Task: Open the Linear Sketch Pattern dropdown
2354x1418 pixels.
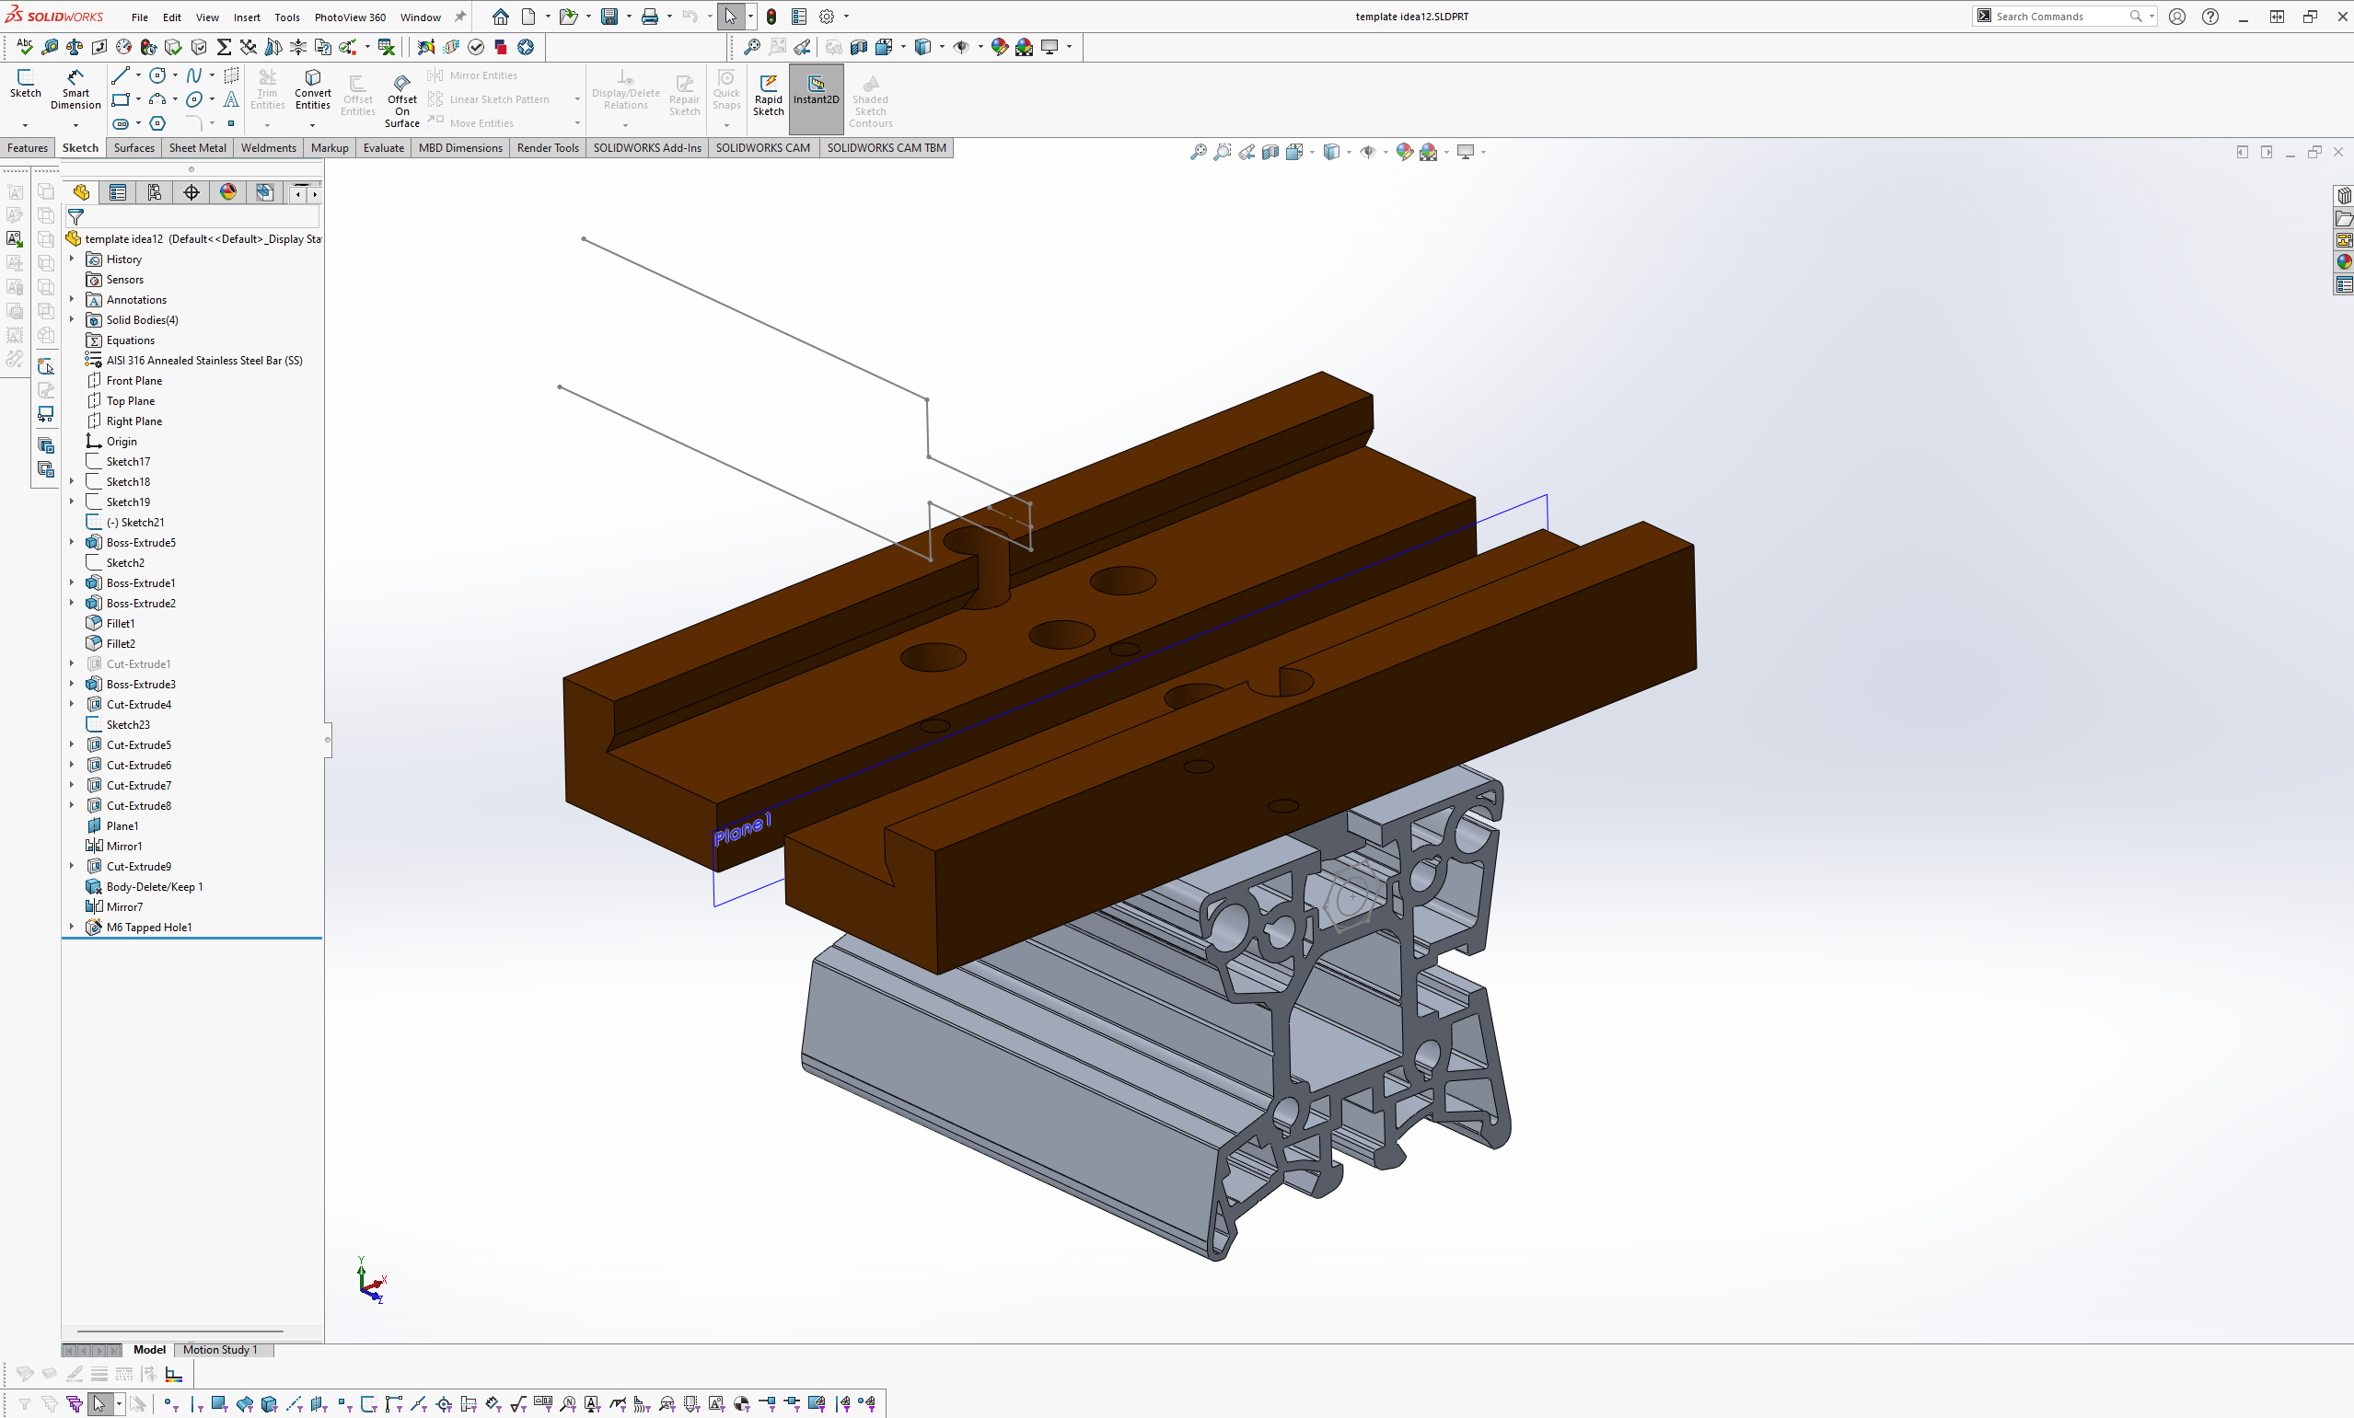Action: click(577, 99)
